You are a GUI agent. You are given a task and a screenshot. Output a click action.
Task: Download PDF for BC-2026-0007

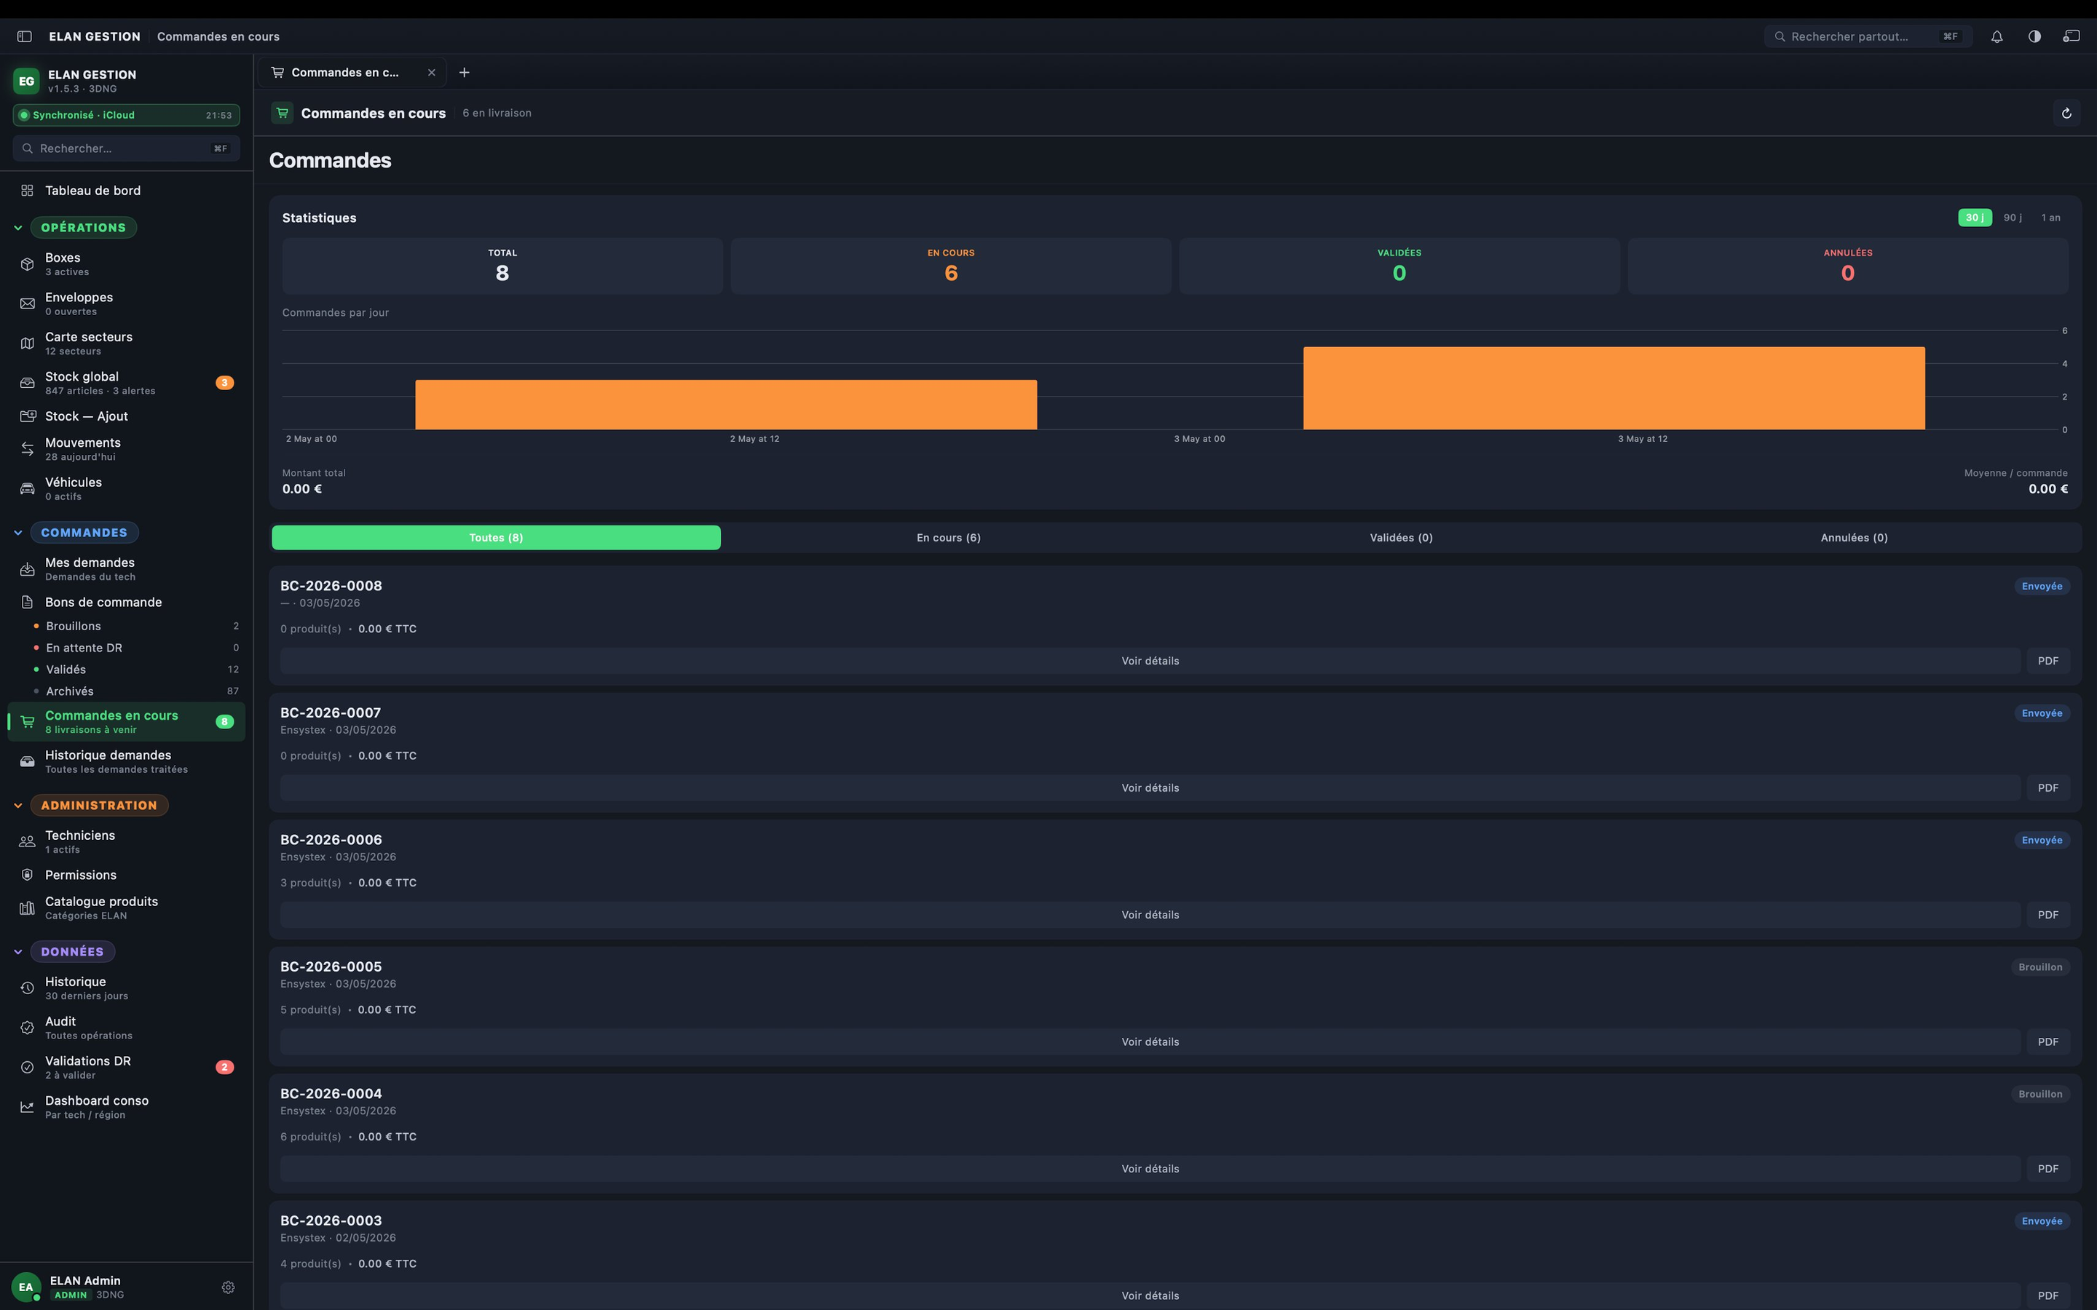point(2047,788)
